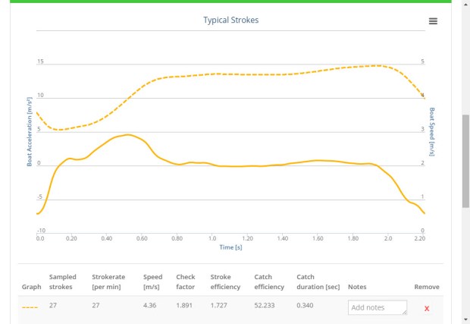Focus the Add notes input field
This screenshot has width=470, height=324.
click(376, 307)
